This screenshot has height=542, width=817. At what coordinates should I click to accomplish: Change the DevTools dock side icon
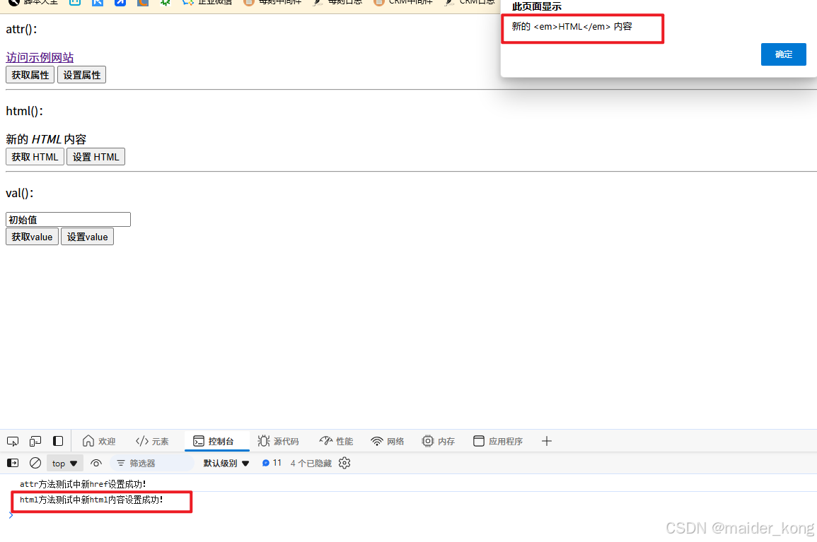tap(57, 441)
